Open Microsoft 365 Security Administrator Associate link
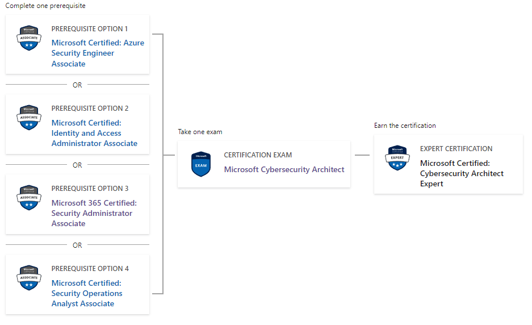 (94, 213)
